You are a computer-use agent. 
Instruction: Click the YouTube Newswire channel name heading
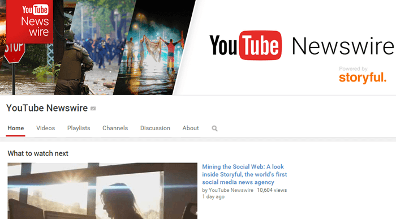click(47, 108)
